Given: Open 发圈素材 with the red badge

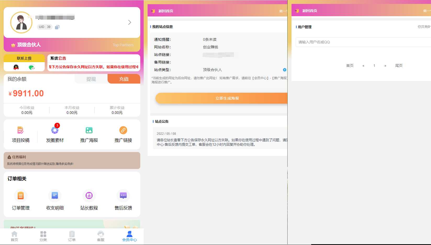Looking at the screenshot, I should pyautogui.click(x=55, y=134).
